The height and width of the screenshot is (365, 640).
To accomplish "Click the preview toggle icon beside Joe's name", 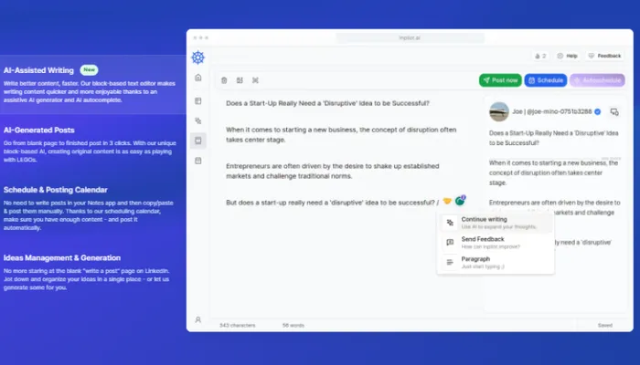I will 613,111.
